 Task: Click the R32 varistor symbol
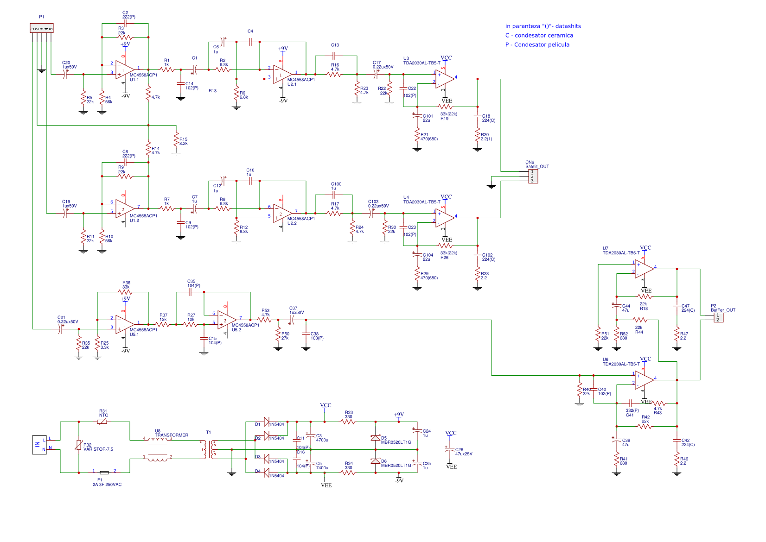pos(79,446)
